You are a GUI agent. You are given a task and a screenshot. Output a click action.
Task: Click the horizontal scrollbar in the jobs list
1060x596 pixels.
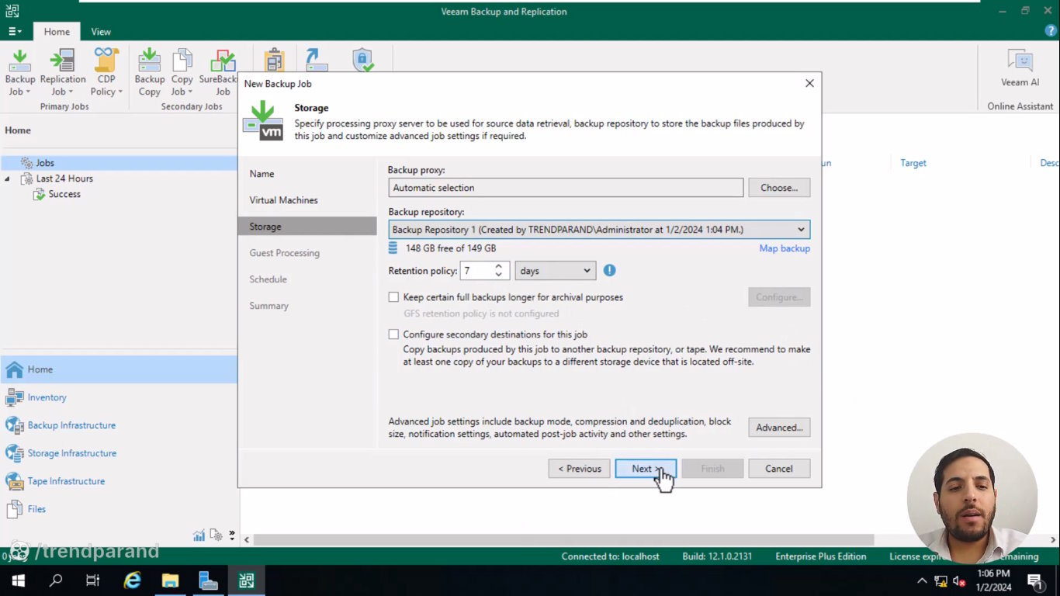[564, 539]
